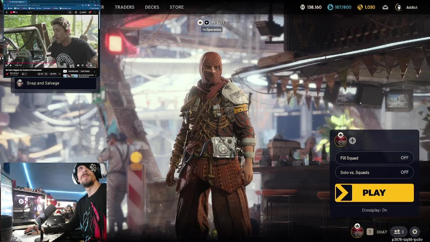Viewport: 430px width, 242px height.
Task: Open the Snap and Salvage quest
Action: [x=55, y=83]
